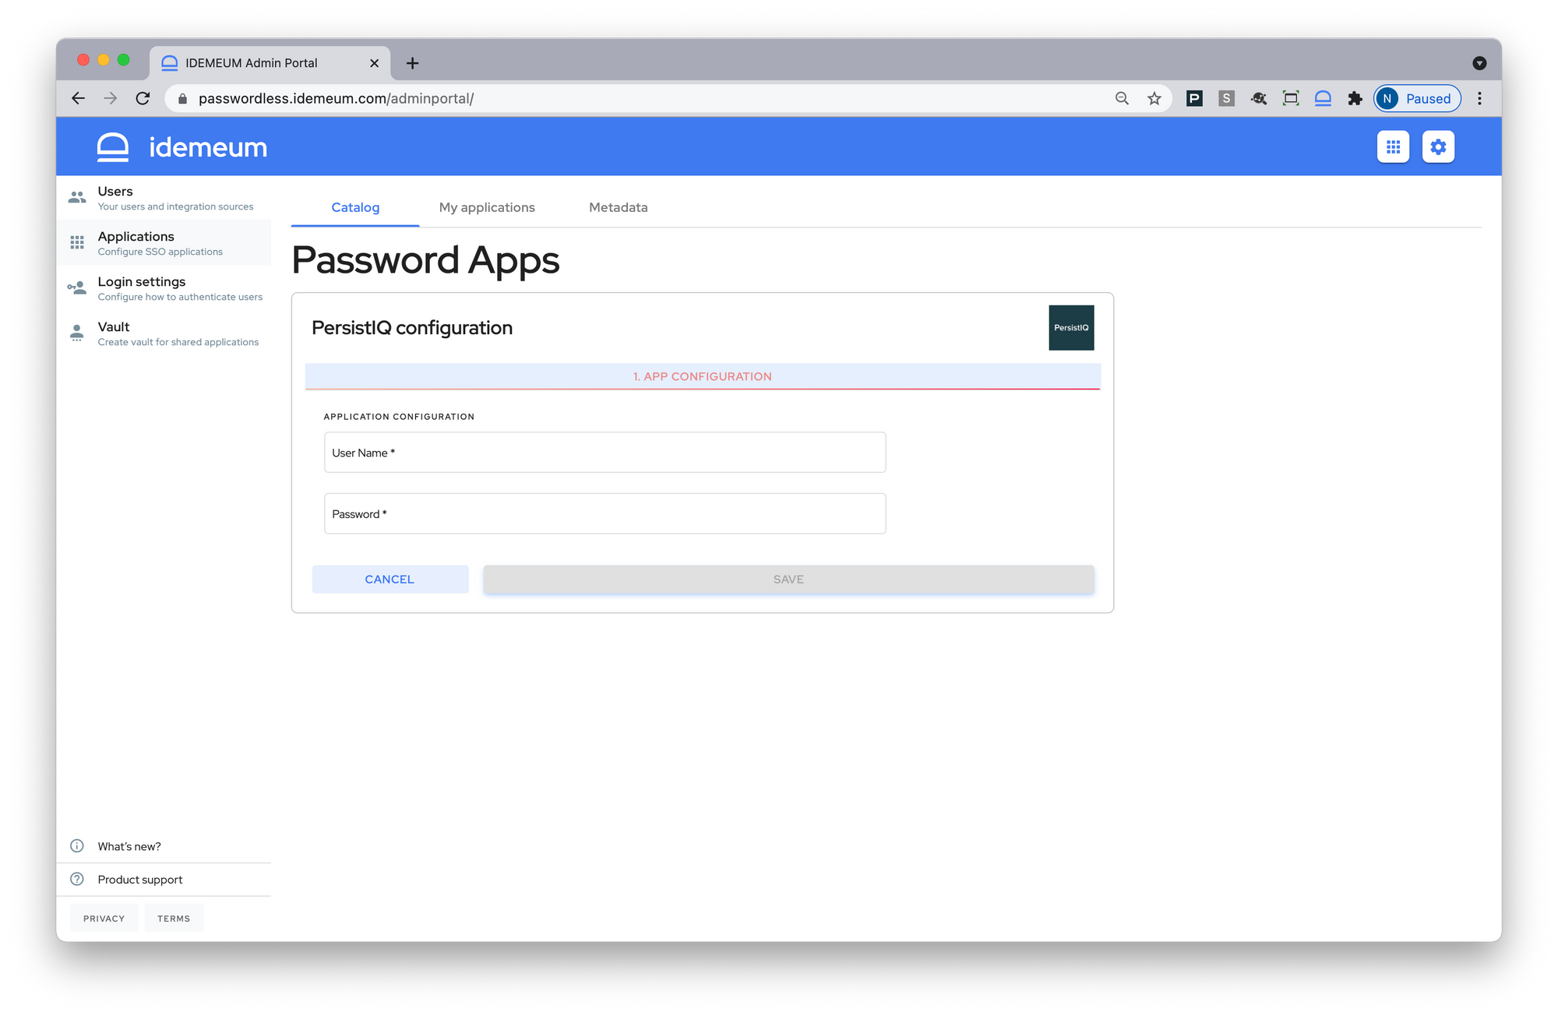Open Login settings in the sidebar
This screenshot has width=1558, height=1016.
click(164, 288)
